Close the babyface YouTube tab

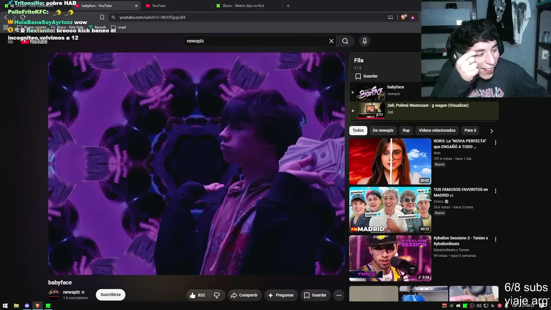coord(136,6)
